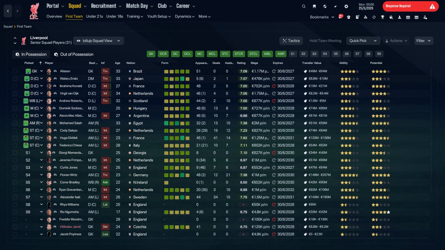Click the shirt squad bookmark icon

pyautogui.click(x=349, y=17)
